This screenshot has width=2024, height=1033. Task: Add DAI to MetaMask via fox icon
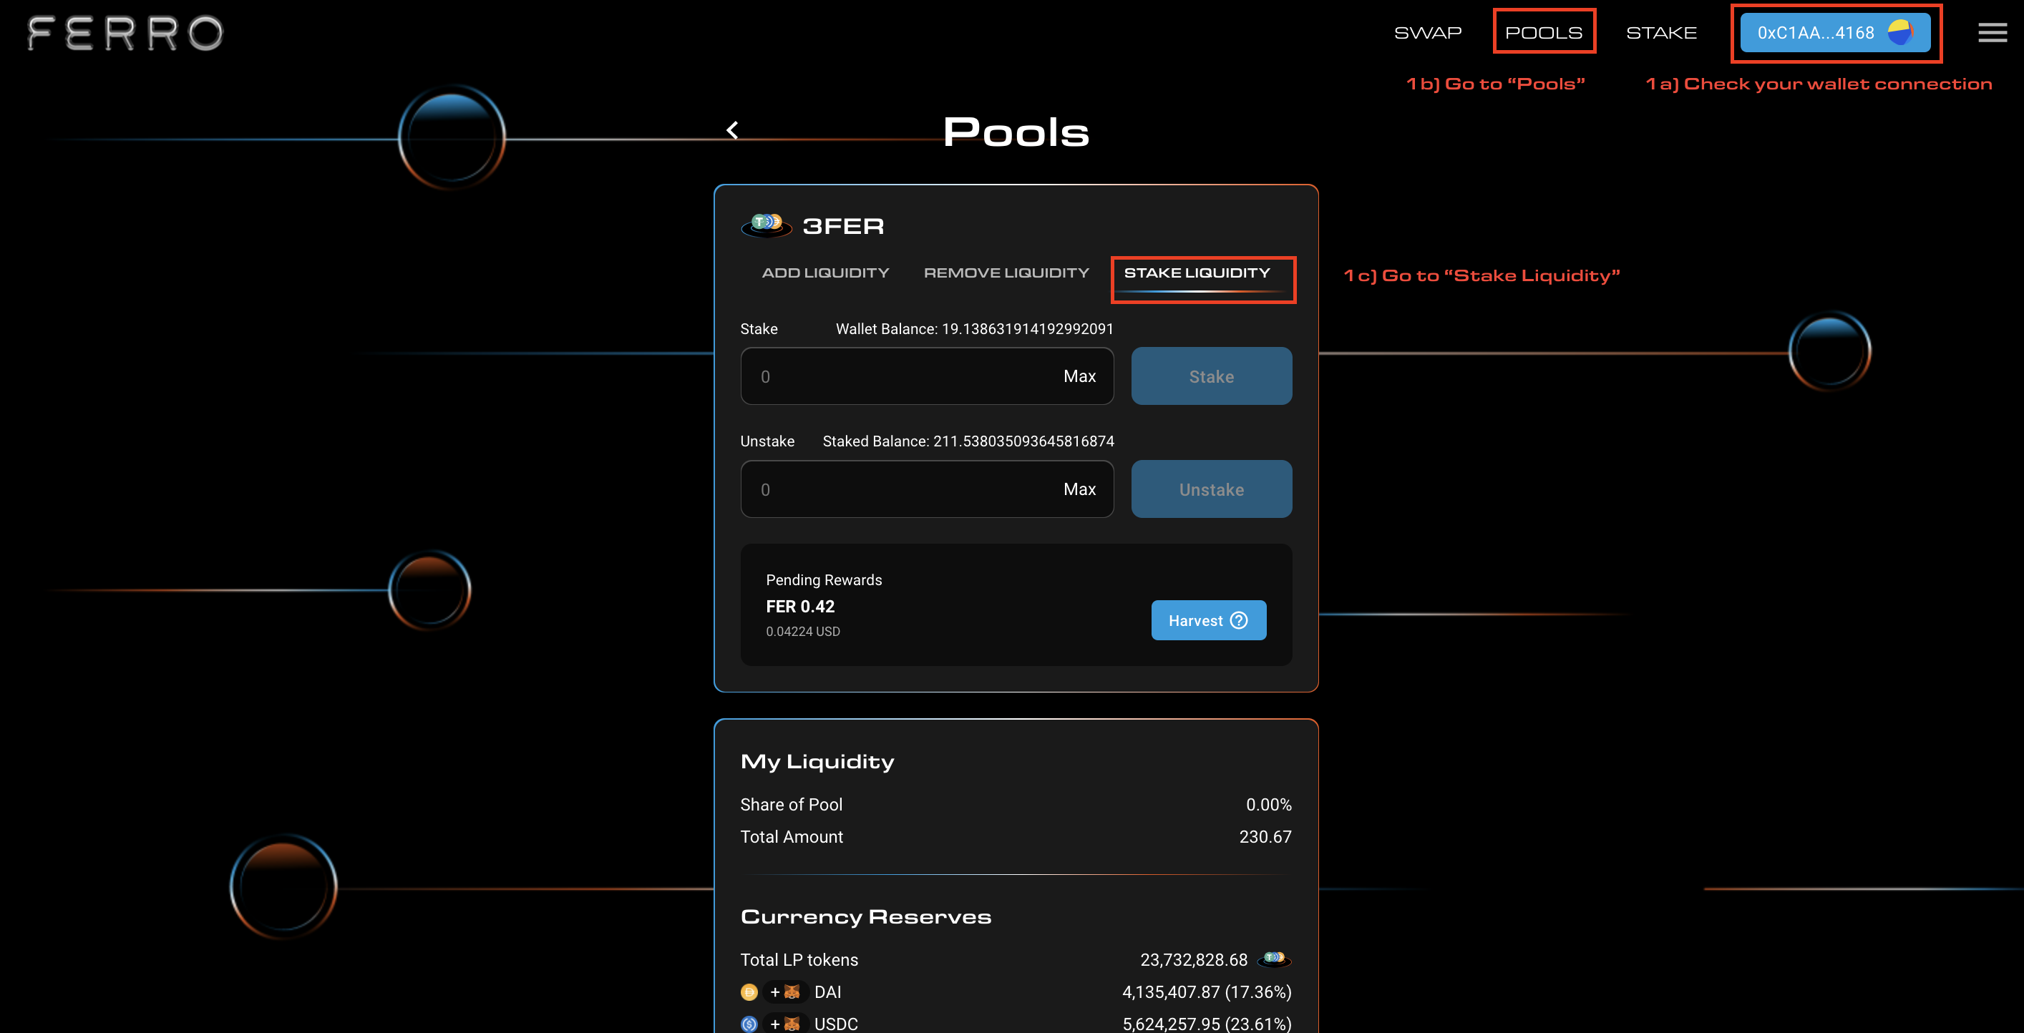click(785, 992)
